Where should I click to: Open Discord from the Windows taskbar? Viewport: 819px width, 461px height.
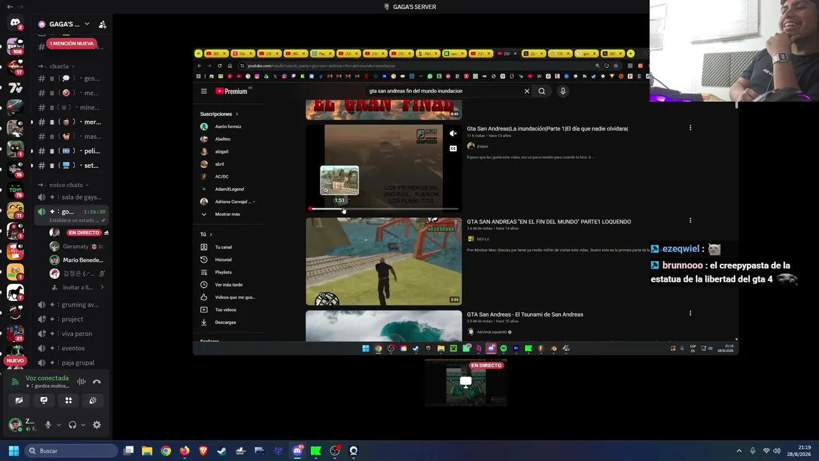point(298,451)
